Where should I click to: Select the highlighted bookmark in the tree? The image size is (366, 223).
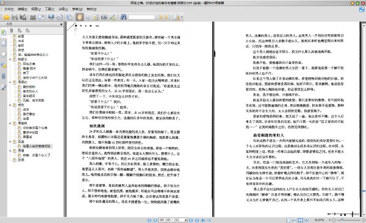coord(37,146)
